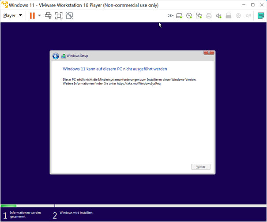Maximize the VMware Player window
The width and height of the screenshot is (267, 222).
pos(253,5)
